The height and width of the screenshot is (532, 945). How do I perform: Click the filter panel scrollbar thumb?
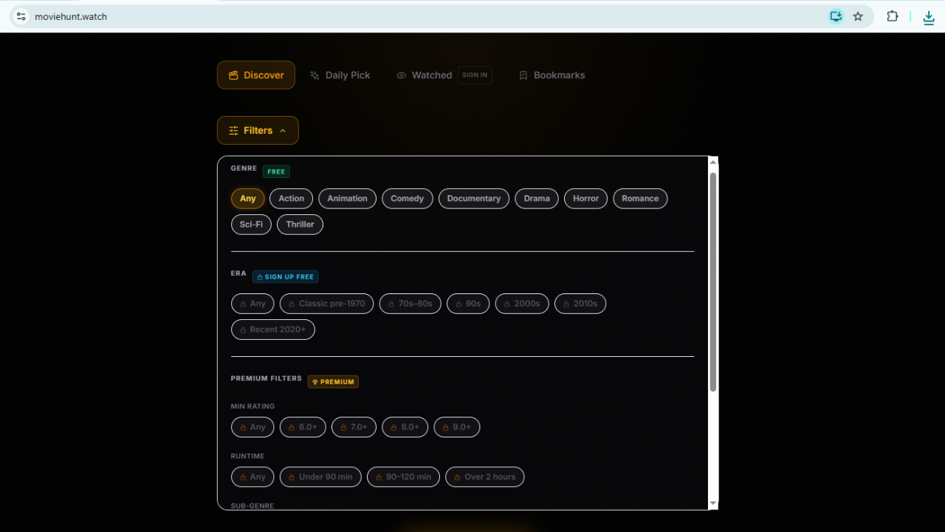pyautogui.click(x=713, y=282)
